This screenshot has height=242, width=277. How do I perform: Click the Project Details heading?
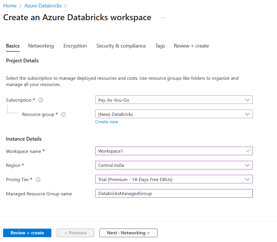click(x=22, y=61)
